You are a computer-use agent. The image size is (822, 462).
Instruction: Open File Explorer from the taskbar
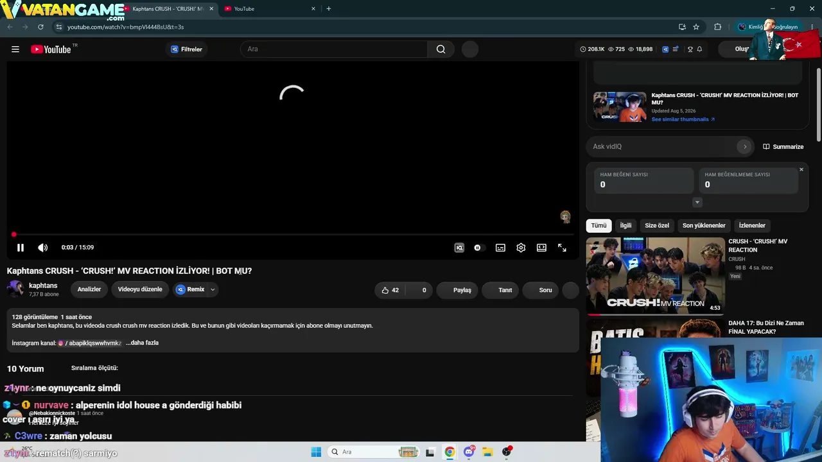[x=487, y=452]
